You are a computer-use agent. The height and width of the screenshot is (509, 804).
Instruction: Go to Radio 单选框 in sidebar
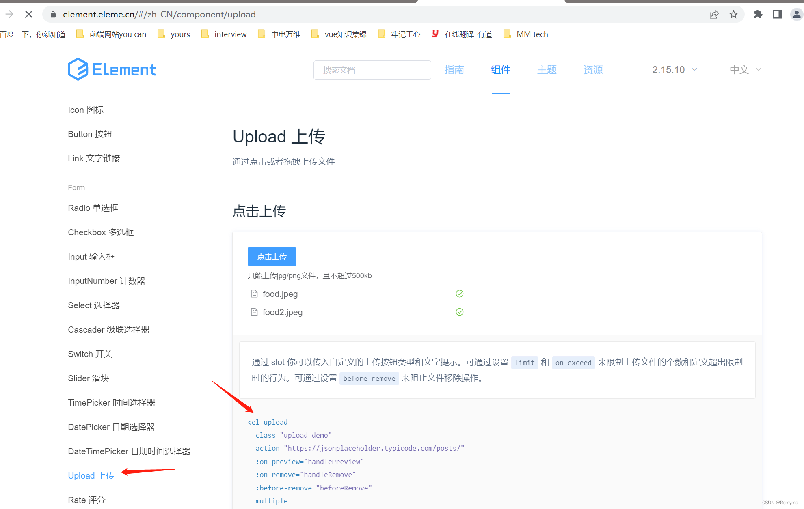pos(93,208)
